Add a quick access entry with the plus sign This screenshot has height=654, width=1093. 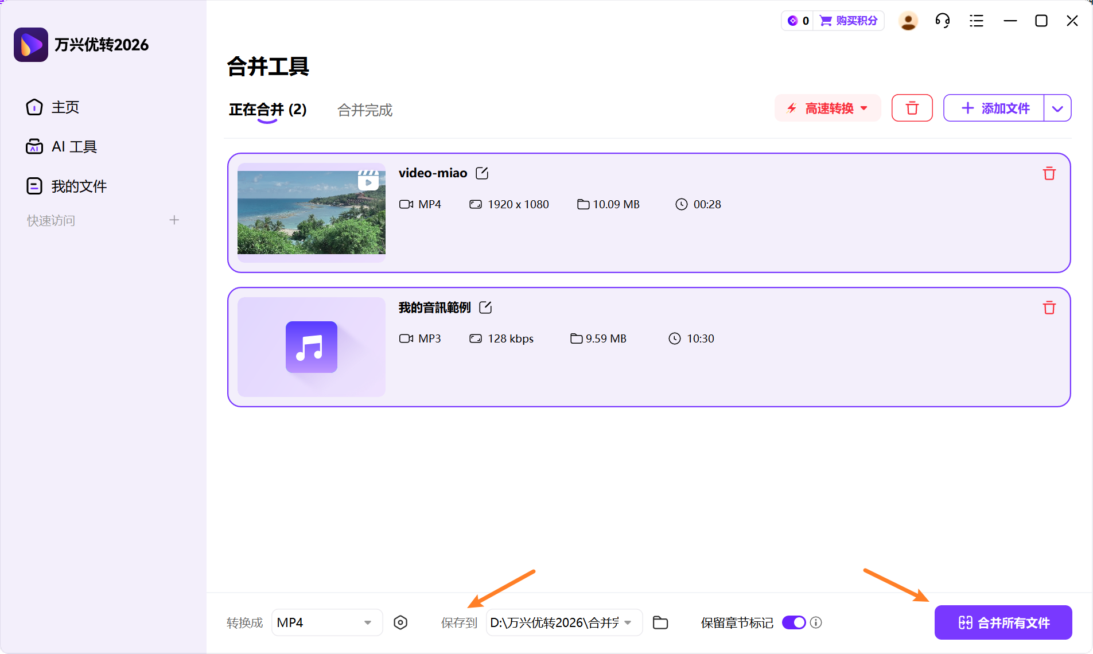point(174,220)
